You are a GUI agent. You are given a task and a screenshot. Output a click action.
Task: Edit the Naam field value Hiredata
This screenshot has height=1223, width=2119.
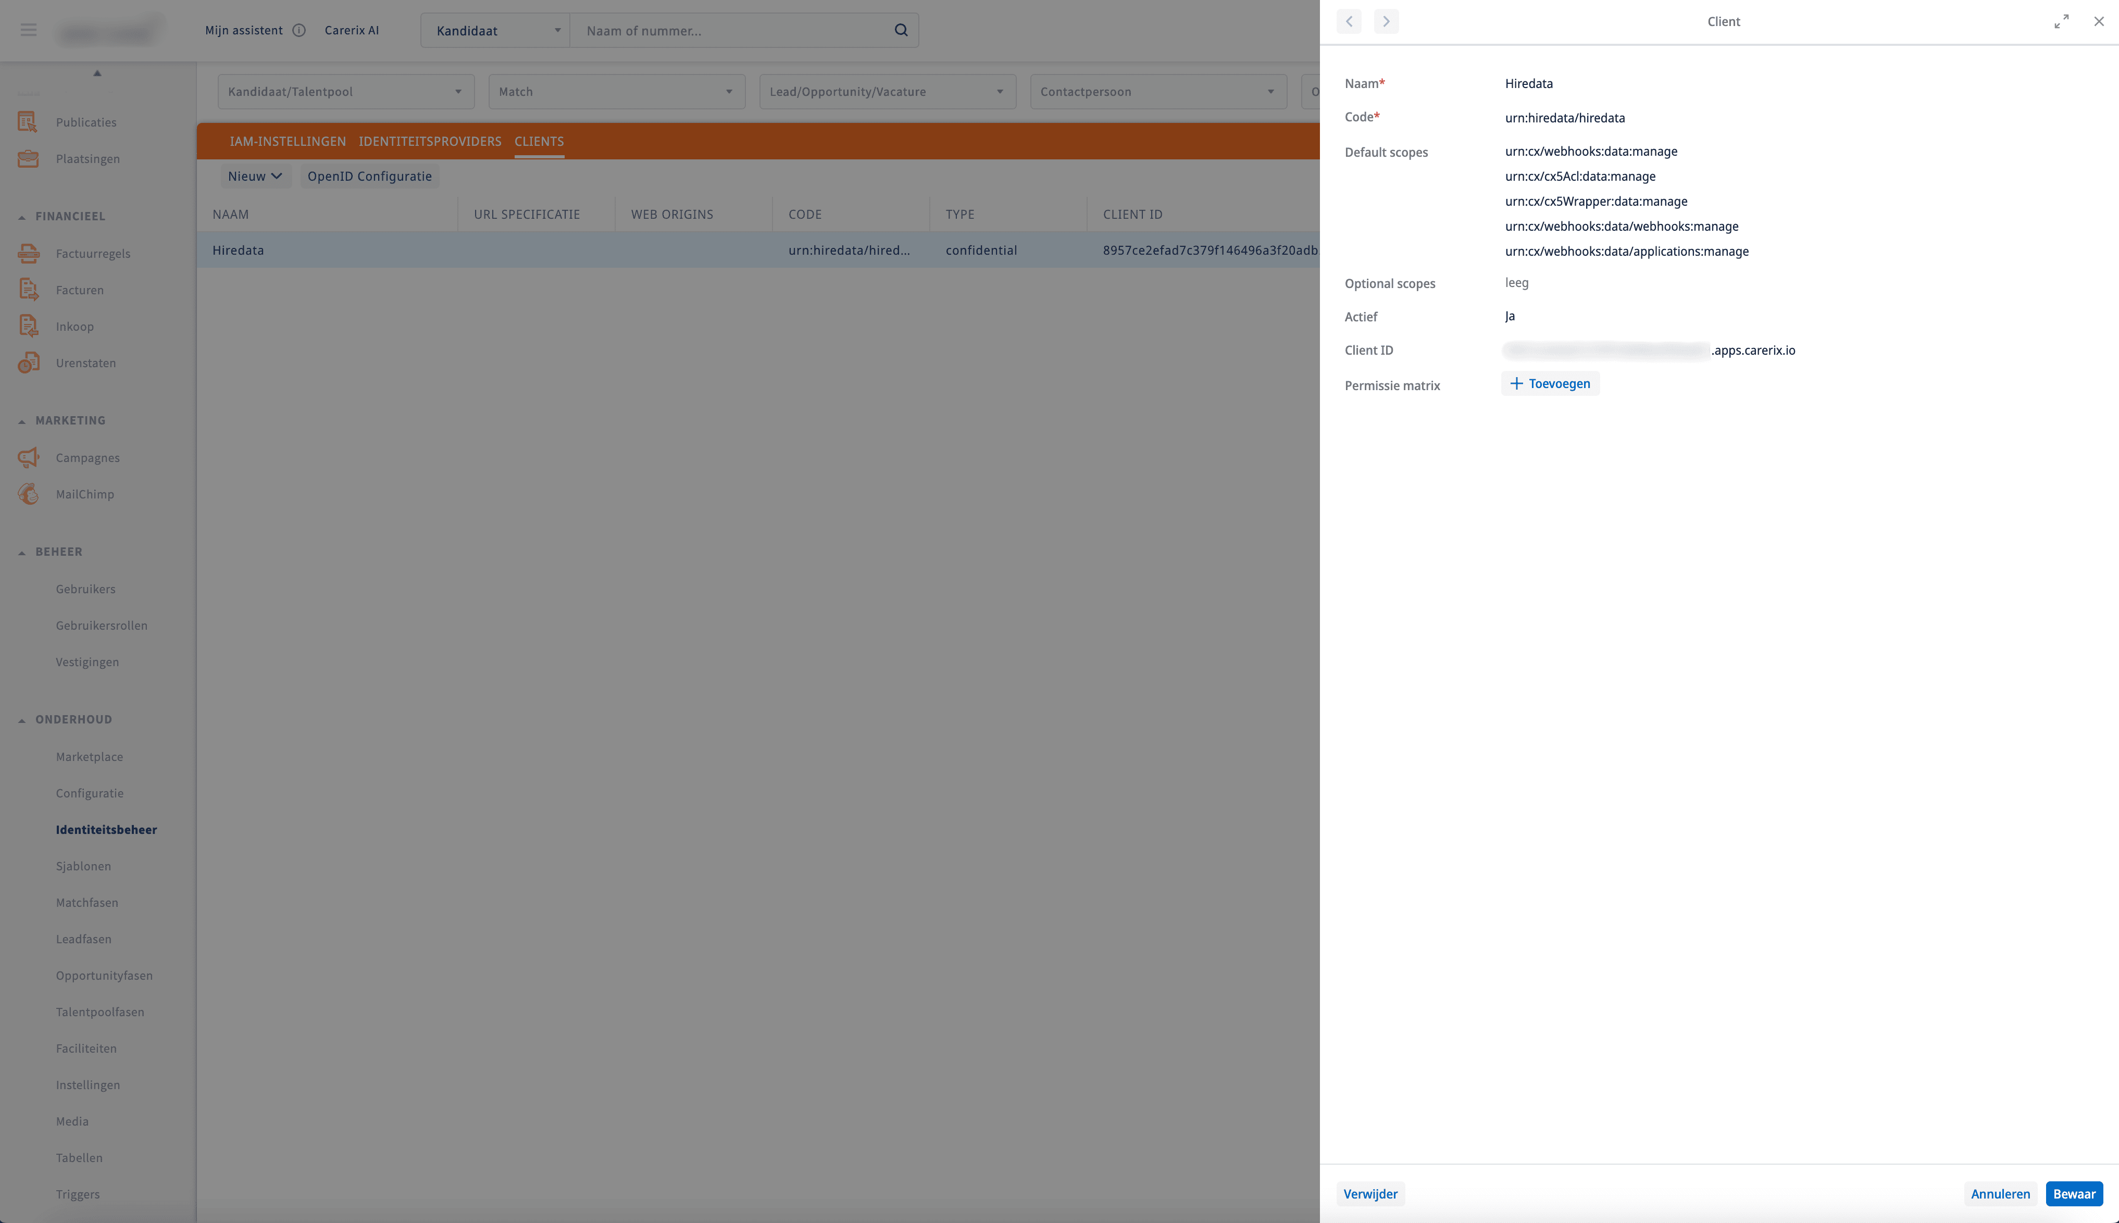(1529, 83)
